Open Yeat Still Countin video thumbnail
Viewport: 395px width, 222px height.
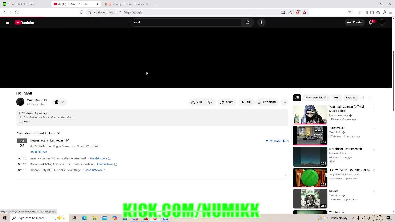(x=310, y=114)
